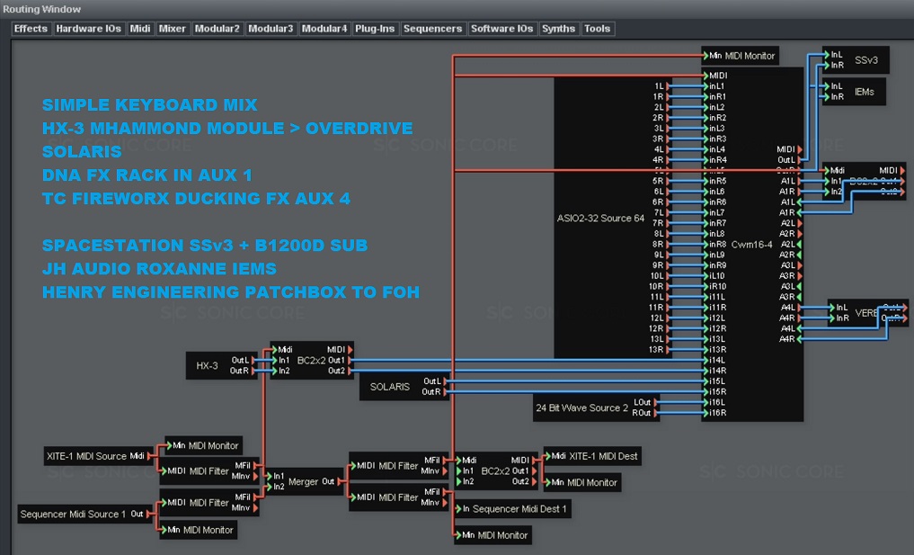The width and height of the screenshot is (914, 555).
Task: Click the ASIO source 1L output port
Action: [x=668, y=86]
